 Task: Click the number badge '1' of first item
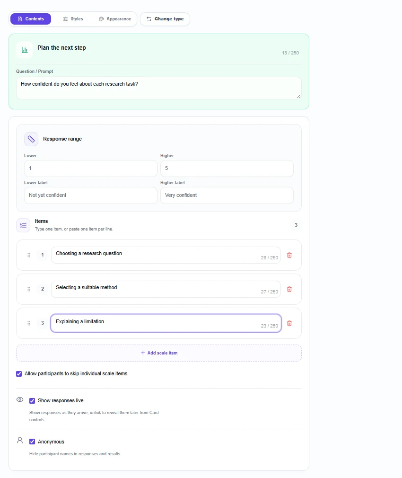click(x=43, y=255)
